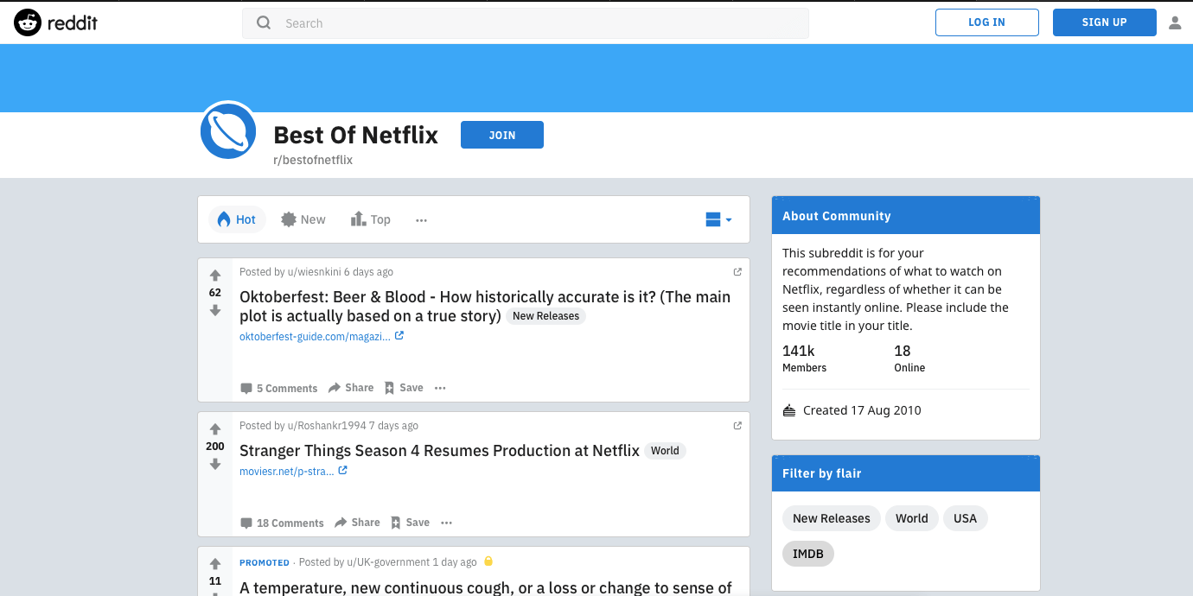Open the r/bestofnetflix community avatar

(x=227, y=130)
